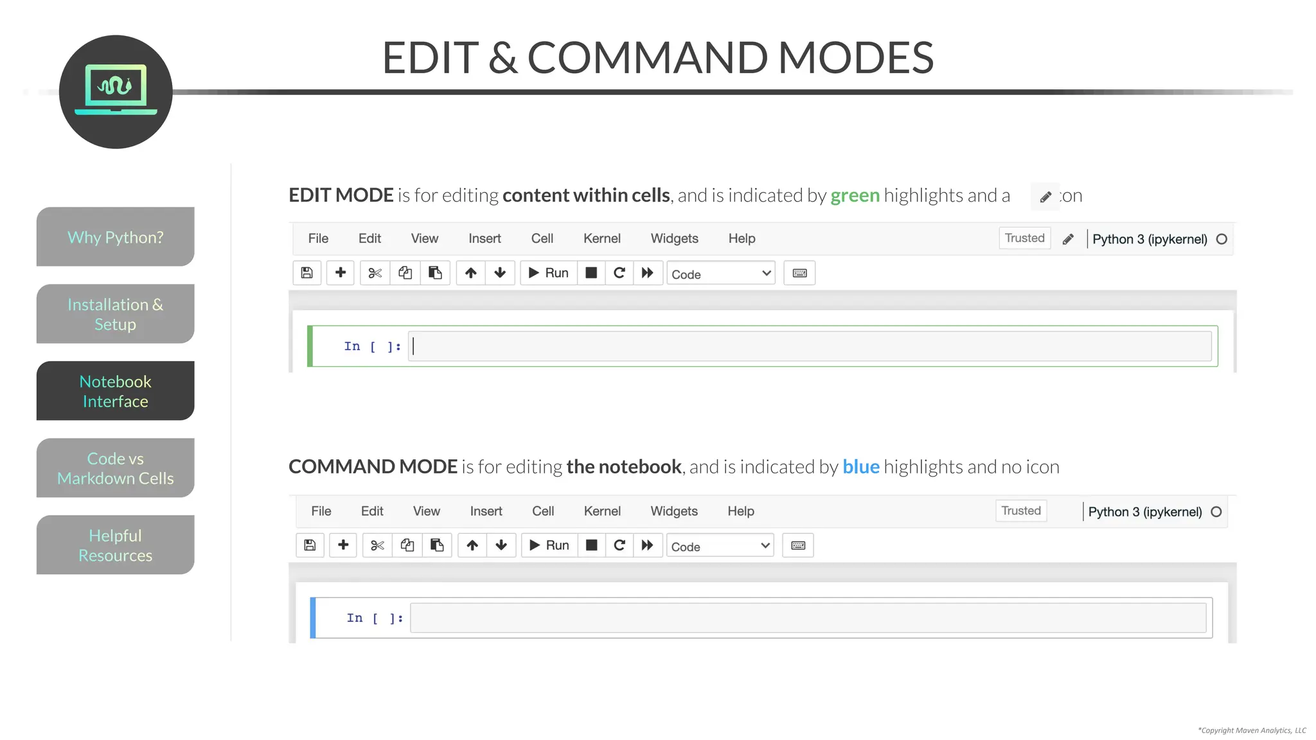Move cell down in command mode toolbar
Screen dimensions: 1316x740
click(x=501, y=545)
